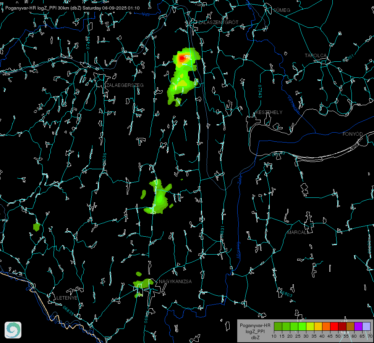This screenshot has height=343, width=374.
Task: Select the MARCALI city label
Action: coord(298,232)
